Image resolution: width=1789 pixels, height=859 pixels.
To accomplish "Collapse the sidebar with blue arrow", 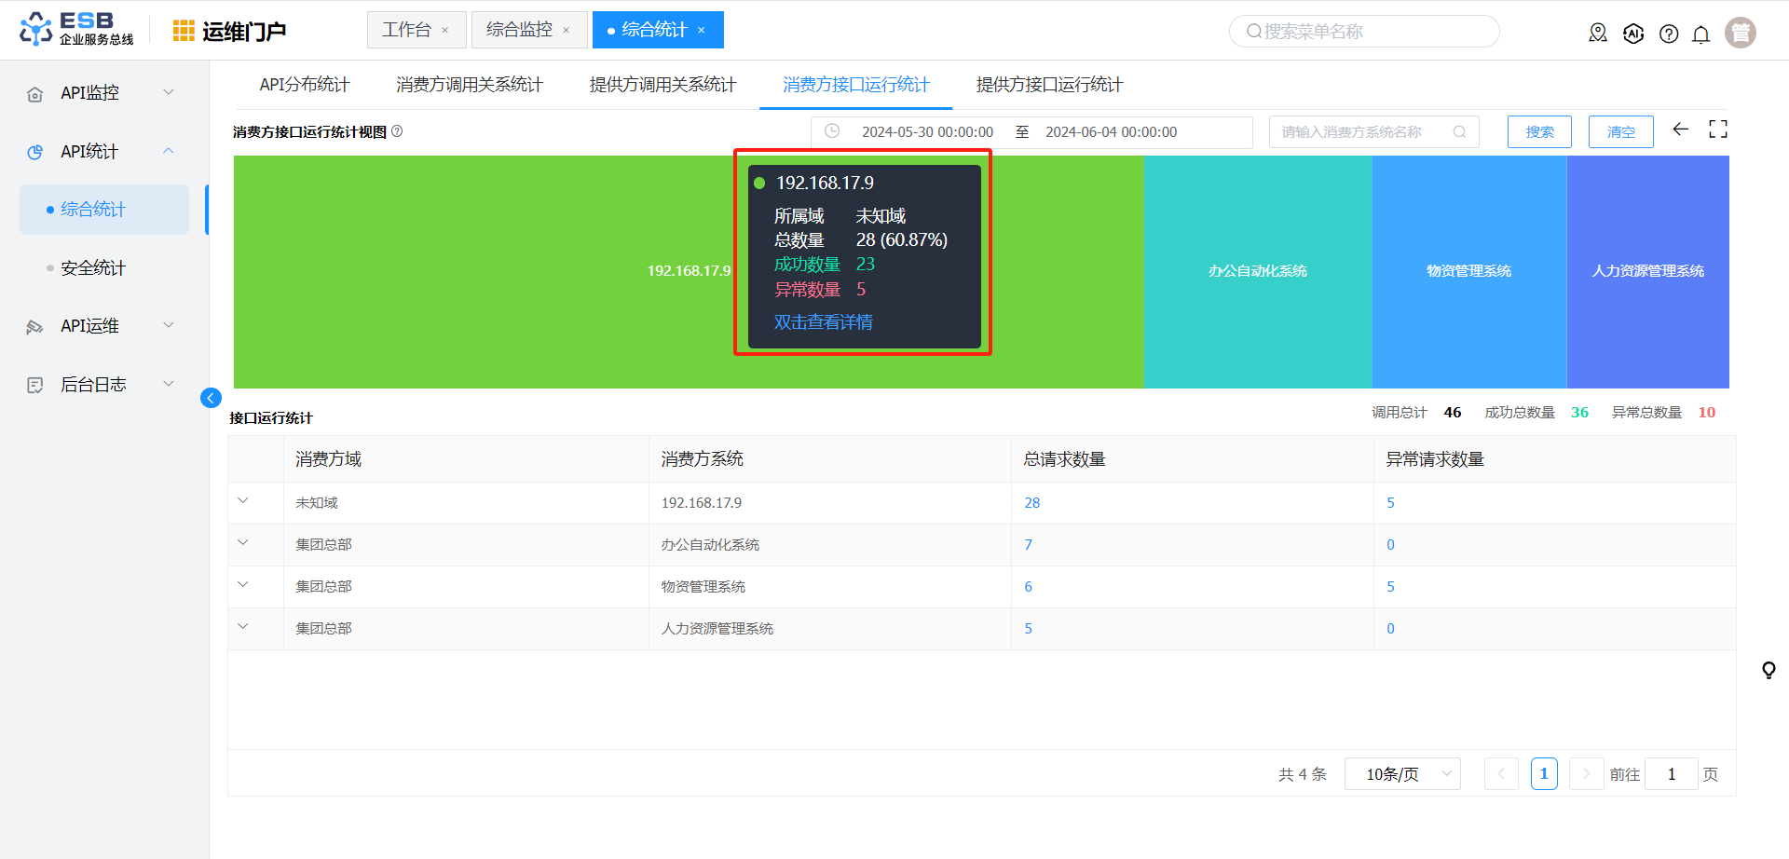I will pyautogui.click(x=211, y=398).
